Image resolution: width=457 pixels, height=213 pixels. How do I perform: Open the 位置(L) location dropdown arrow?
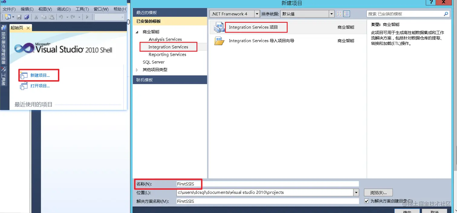pos(356,192)
